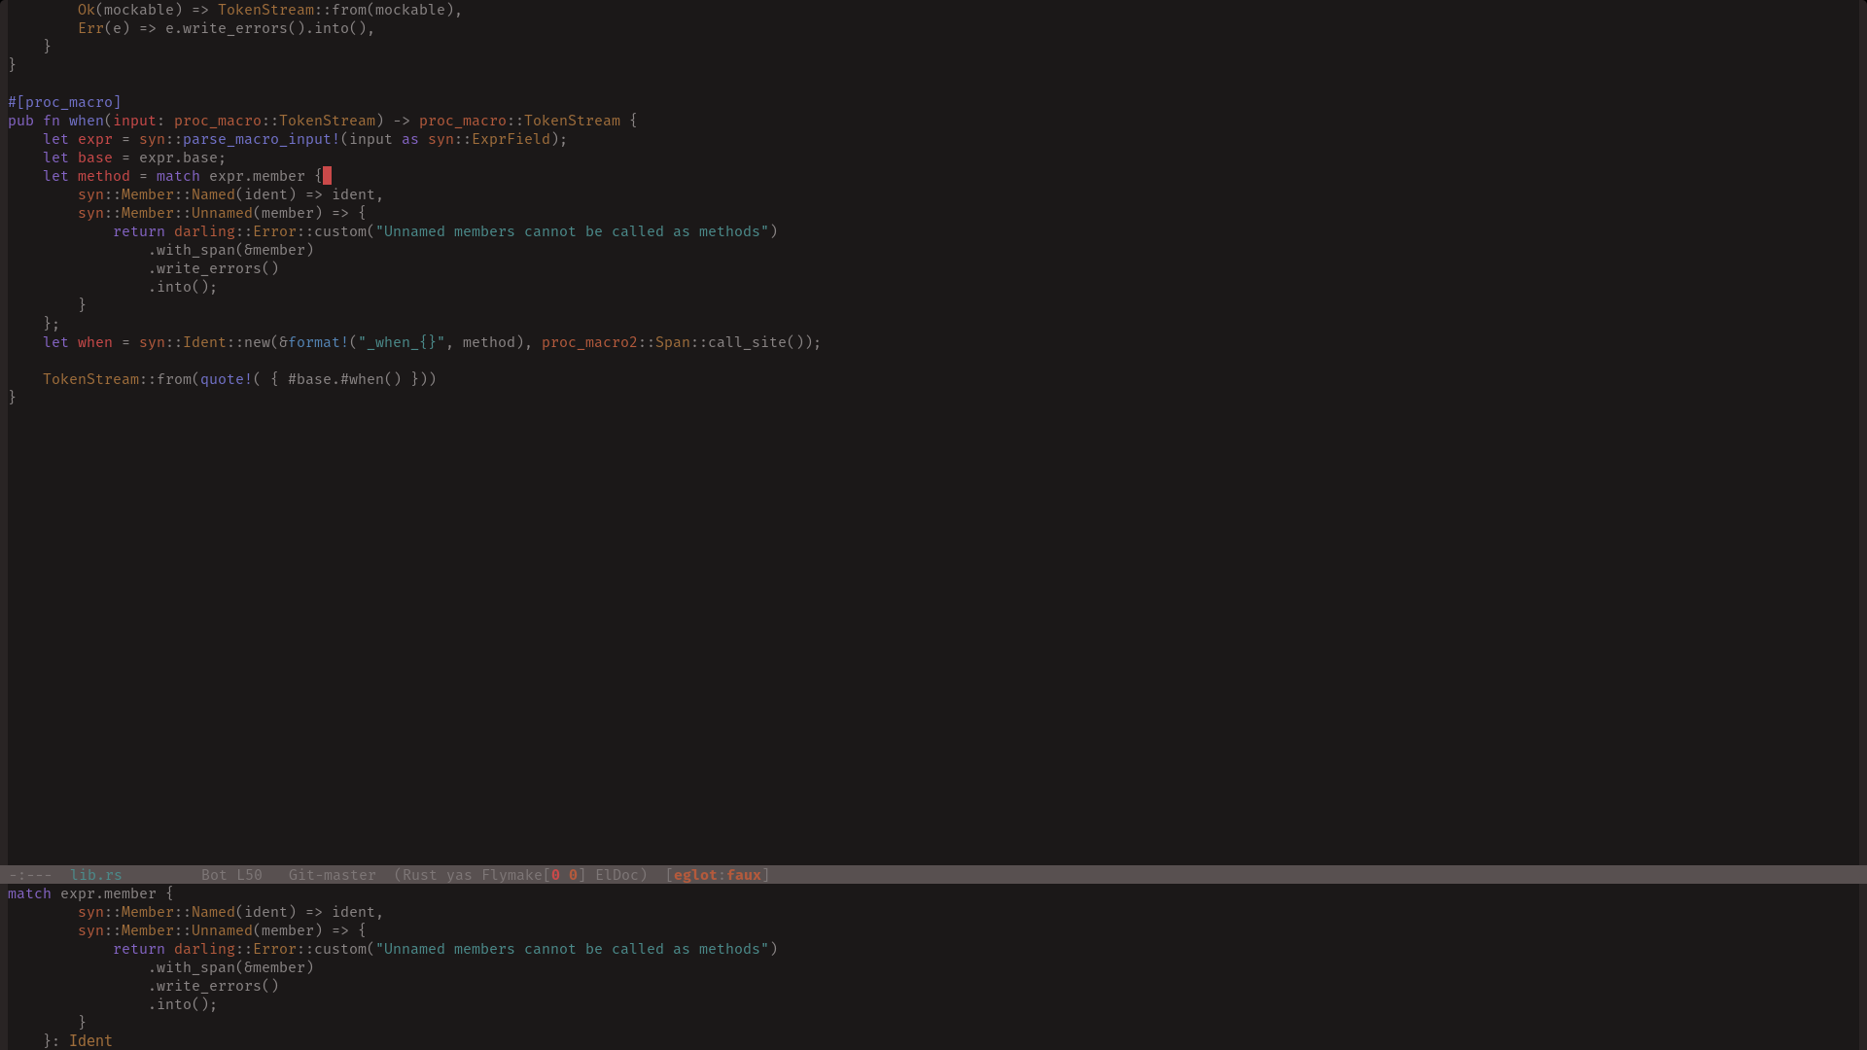1867x1050 pixels.
Task: Click Git-master version control indicator
Action: click(x=332, y=875)
